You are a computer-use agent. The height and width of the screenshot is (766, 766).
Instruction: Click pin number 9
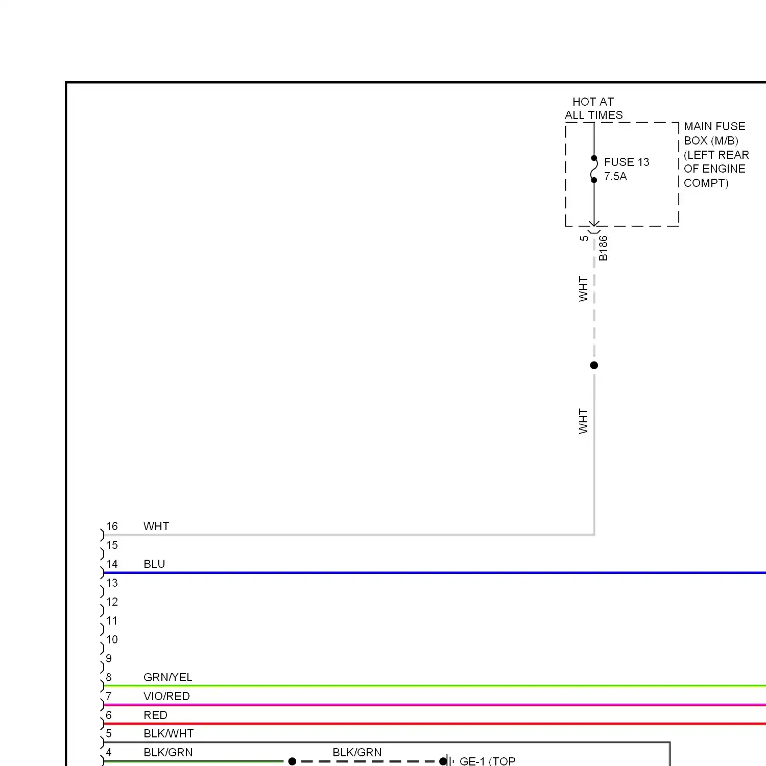click(109, 658)
